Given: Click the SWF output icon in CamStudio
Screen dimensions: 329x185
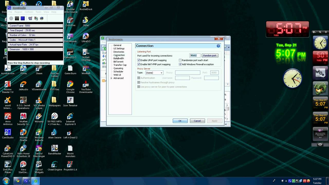Looking at the screenshot, I should (42, 18).
